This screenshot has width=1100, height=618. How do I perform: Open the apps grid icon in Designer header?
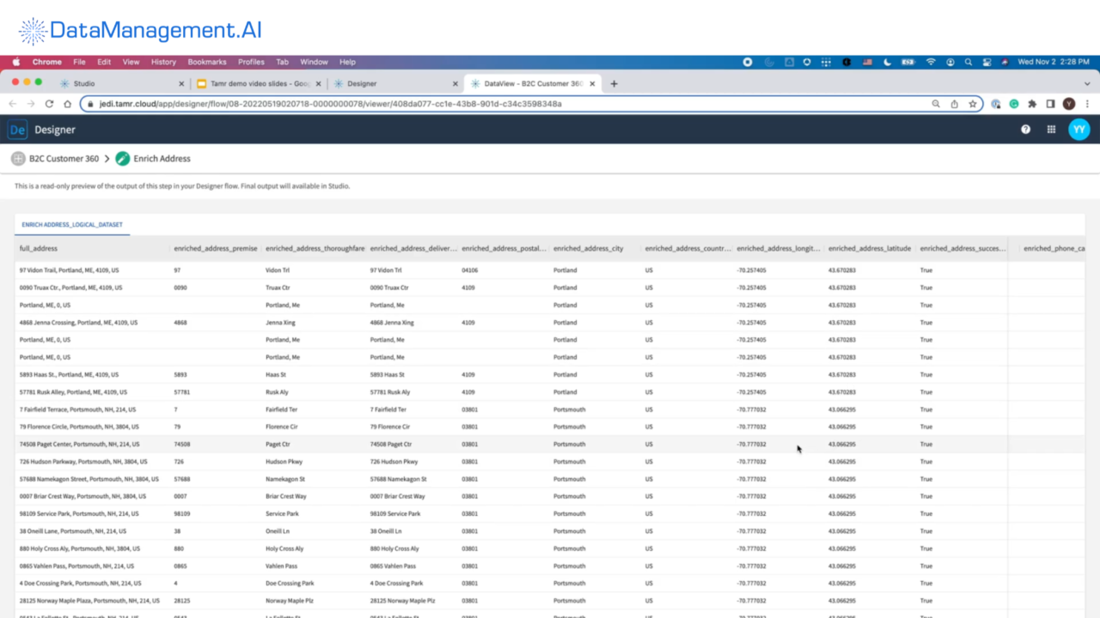(1051, 130)
